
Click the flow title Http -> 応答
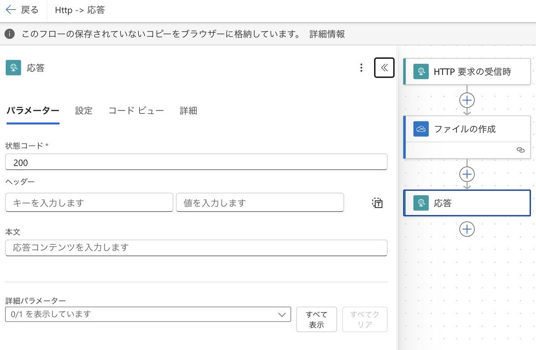click(80, 10)
